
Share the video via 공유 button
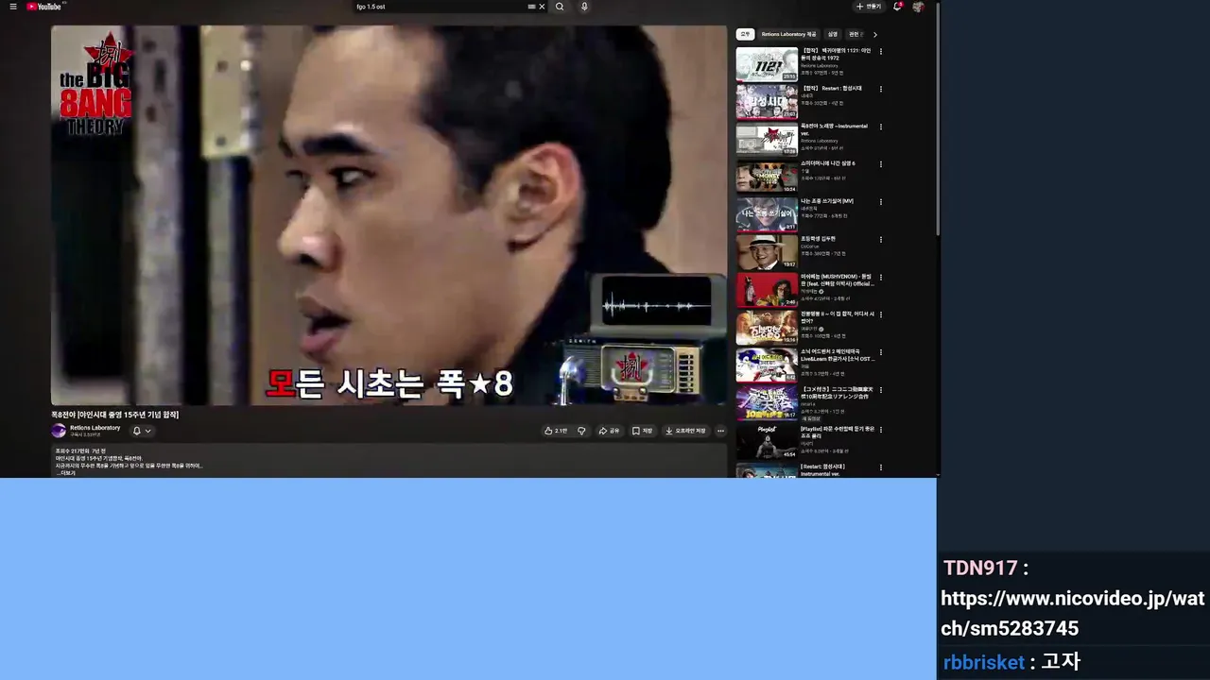point(609,431)
